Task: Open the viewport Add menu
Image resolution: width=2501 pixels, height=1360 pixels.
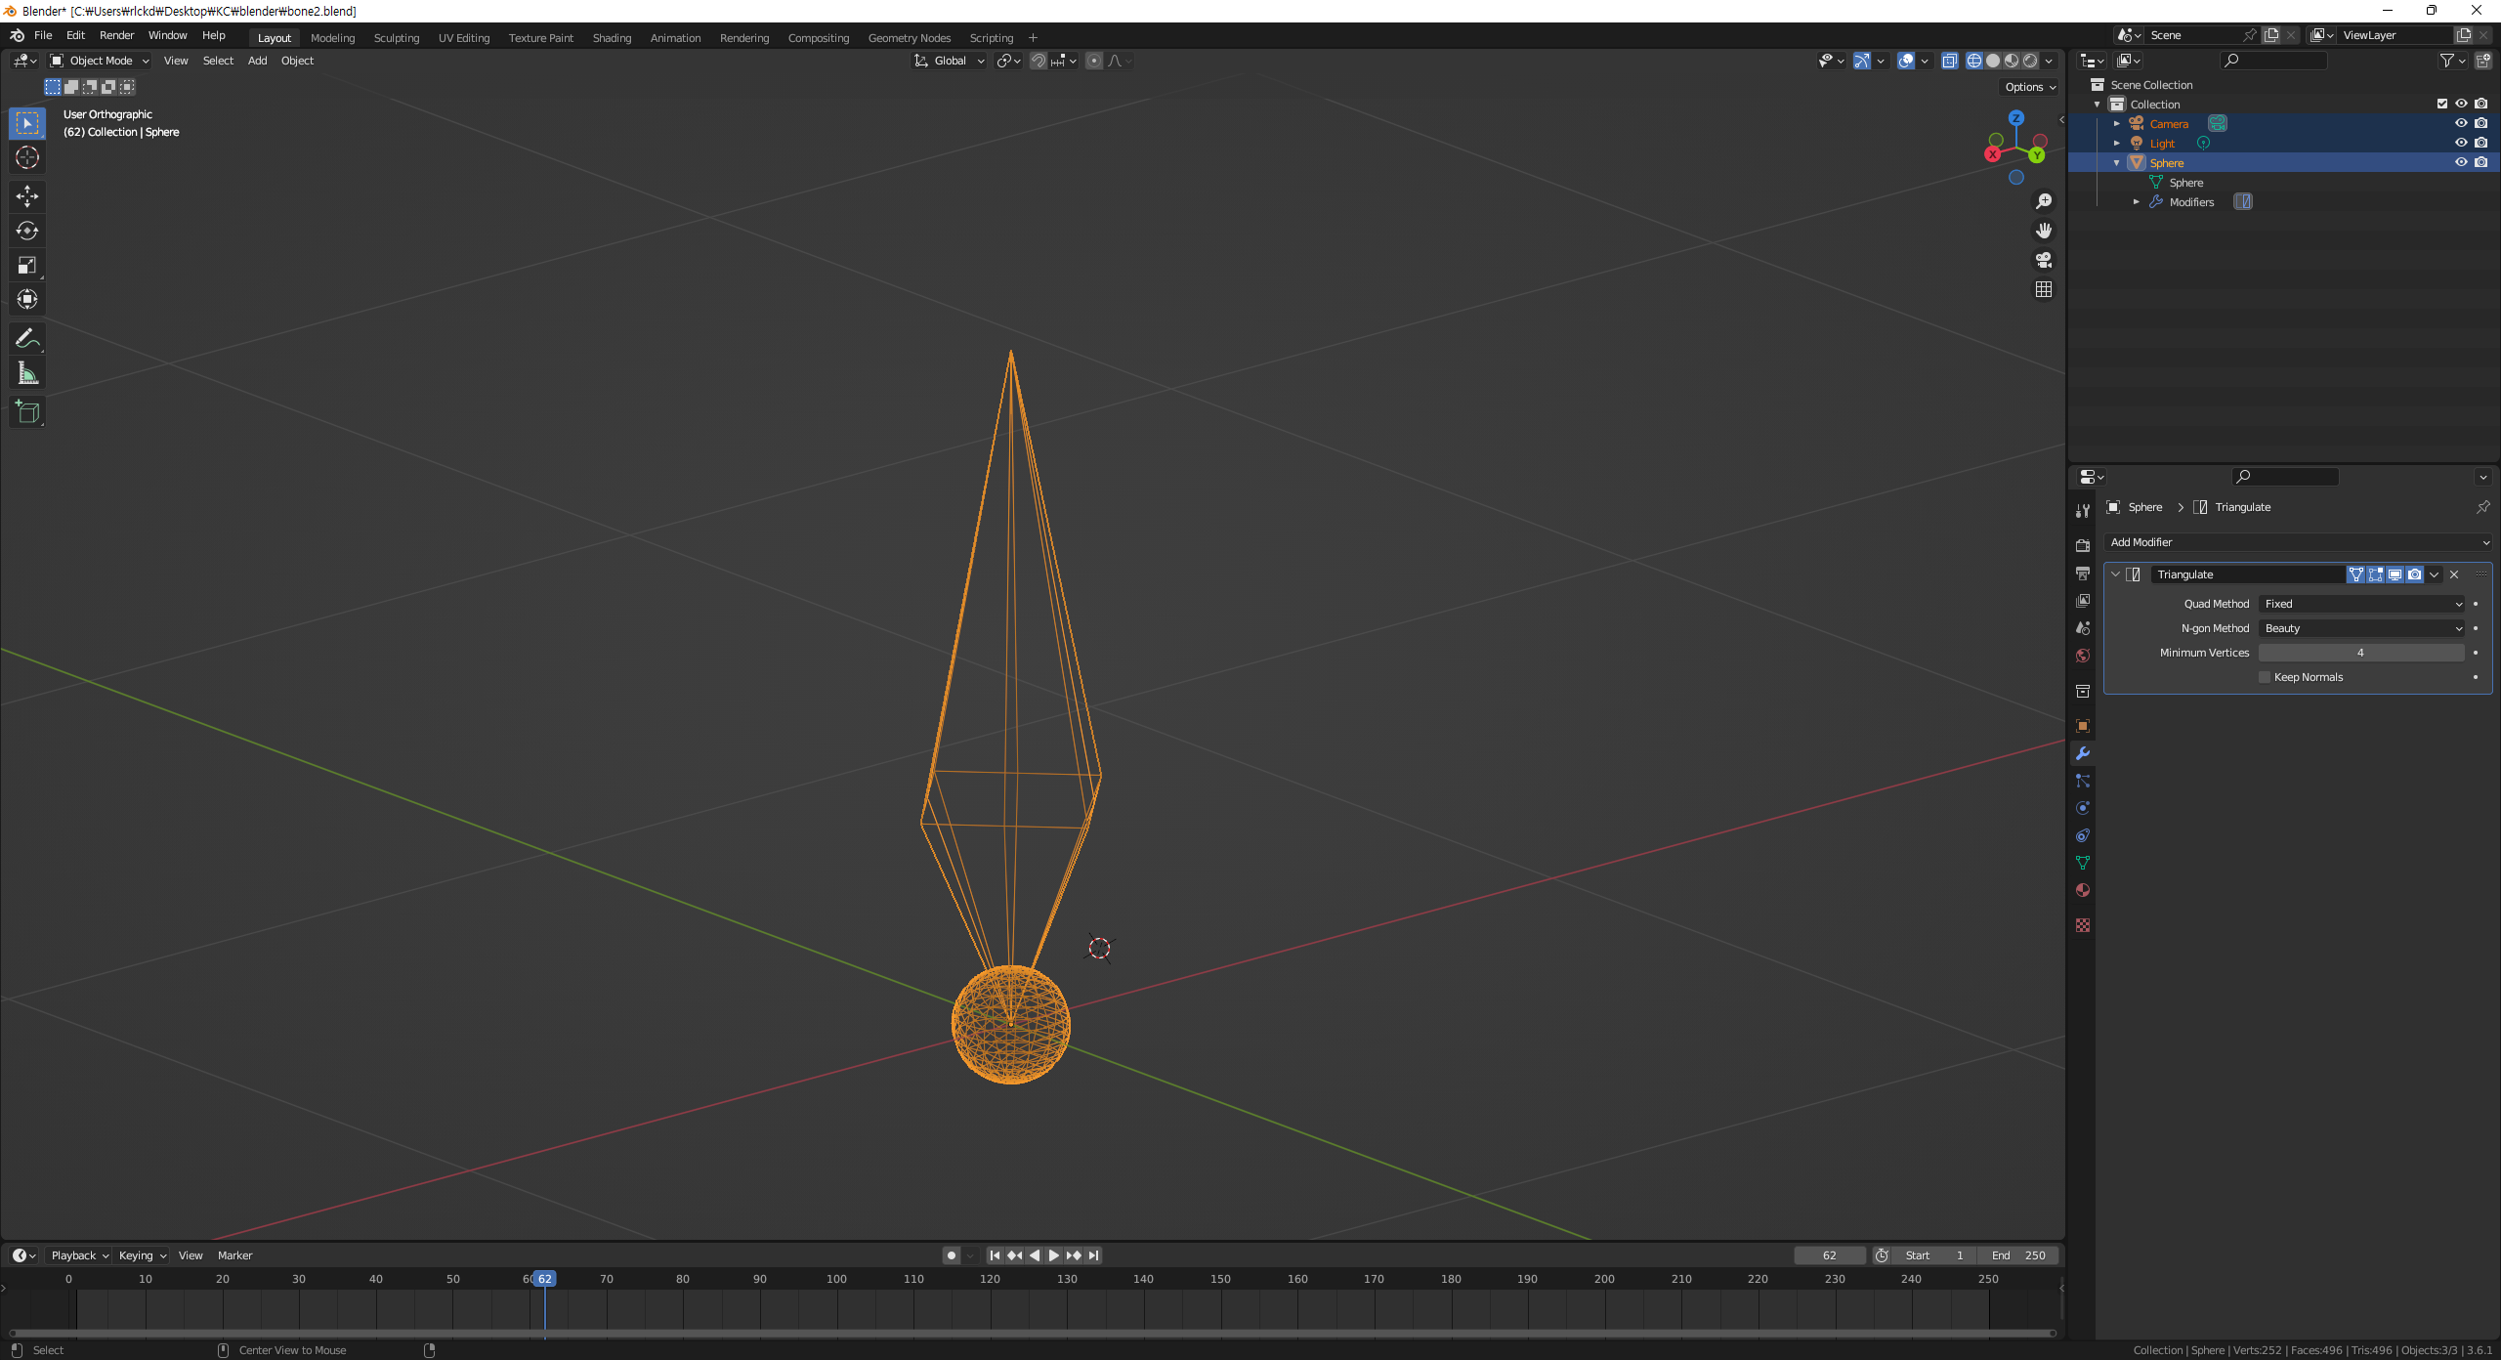Action: coord(257,61)
